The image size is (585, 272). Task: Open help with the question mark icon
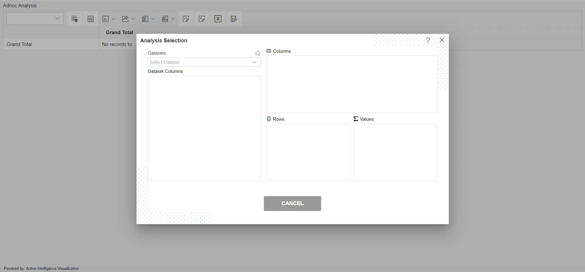[428, 40]
